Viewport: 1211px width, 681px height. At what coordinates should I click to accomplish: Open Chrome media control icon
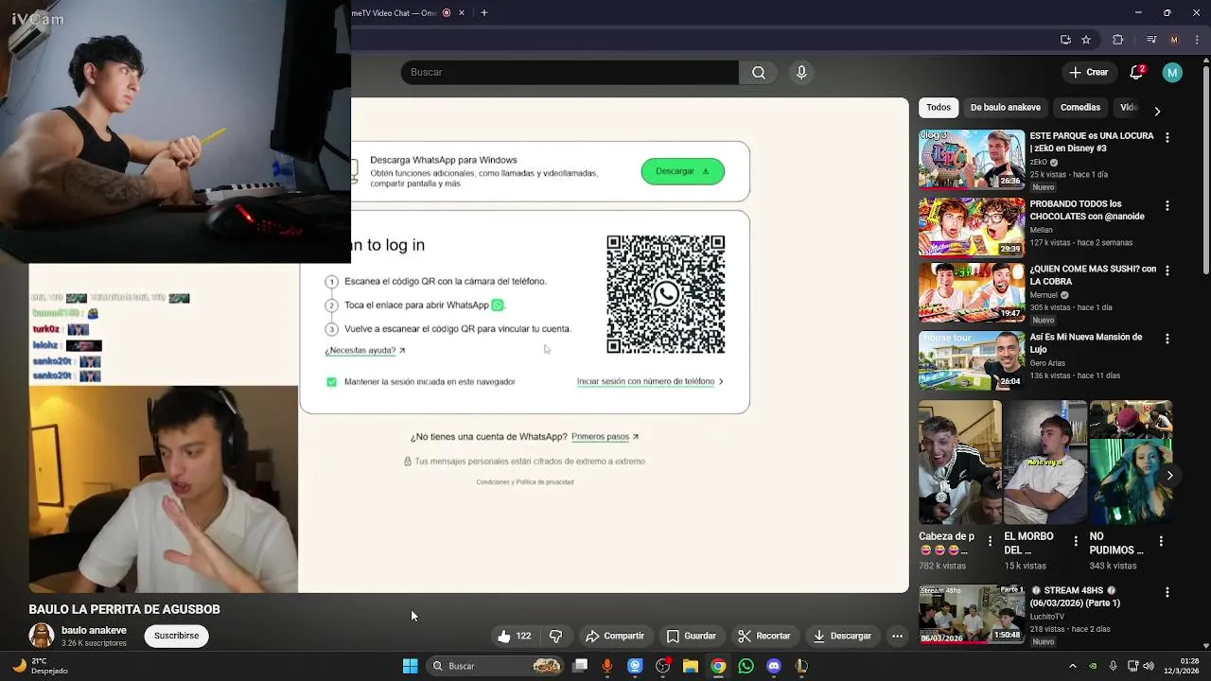click(1150, 40)
